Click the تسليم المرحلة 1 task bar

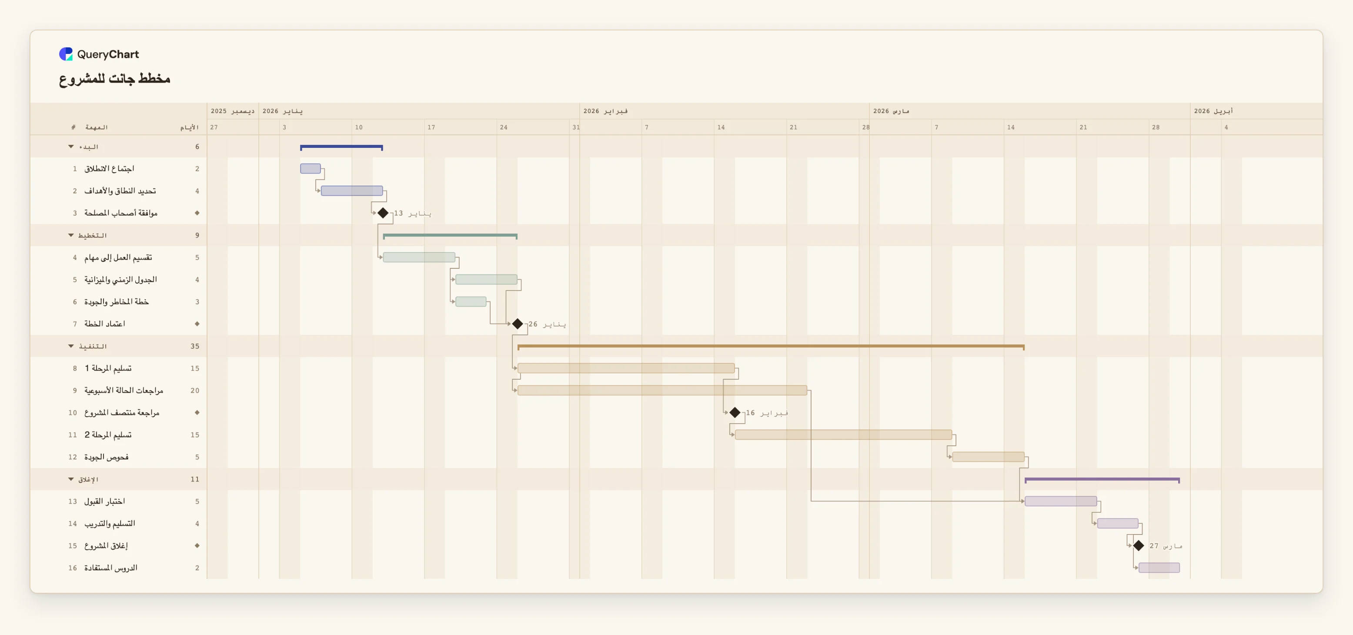click(626, 368)
